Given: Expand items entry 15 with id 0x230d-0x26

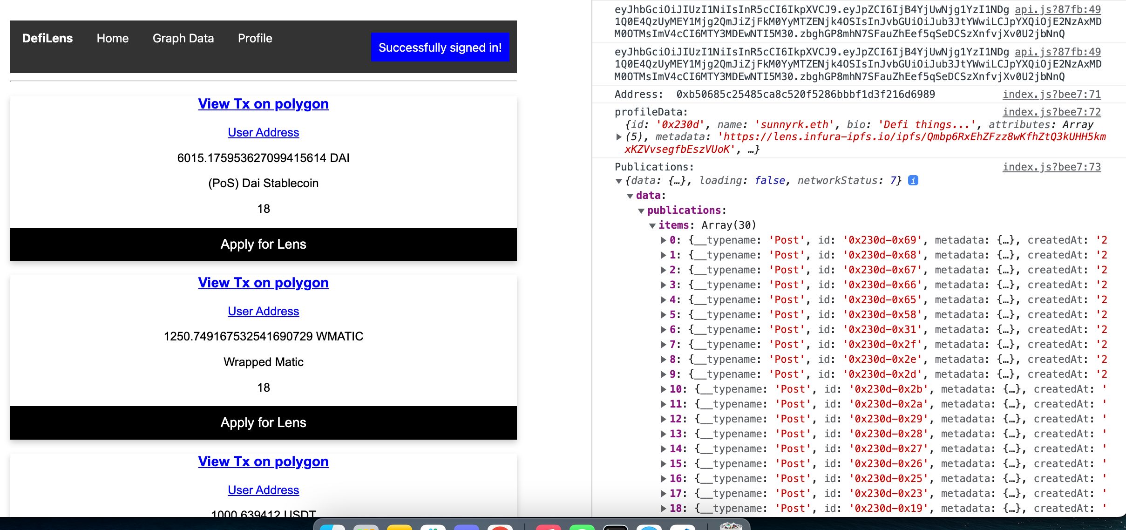Looking at the screenshot, I should coord(664,464).
